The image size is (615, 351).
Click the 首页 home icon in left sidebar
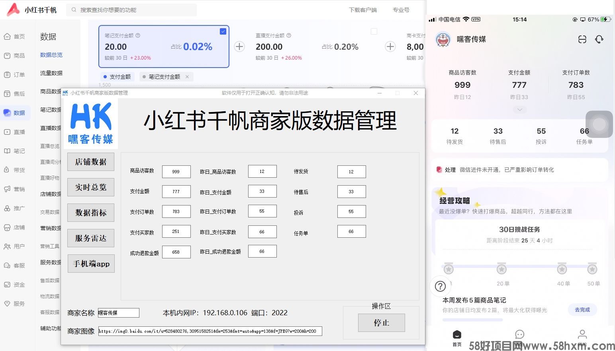(x=7, y=37)
